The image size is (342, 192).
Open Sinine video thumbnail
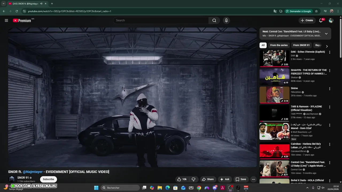tap(274, 95)
